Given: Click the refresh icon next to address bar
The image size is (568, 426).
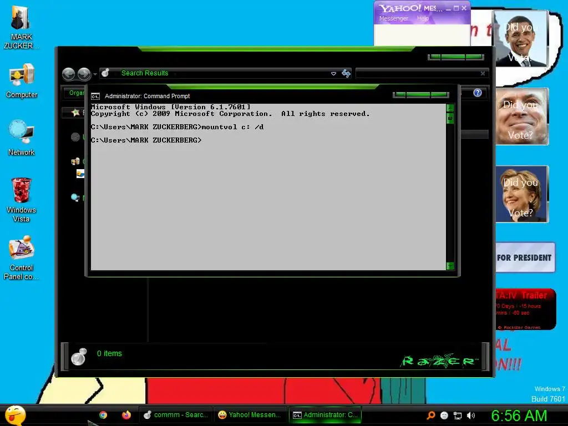Looking at the screenshot, I should click(x=346, y=74).
